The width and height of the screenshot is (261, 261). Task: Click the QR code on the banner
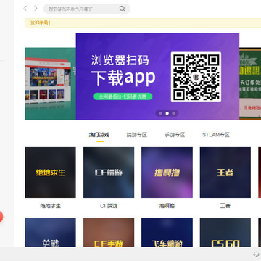click(x=196, y=77)
